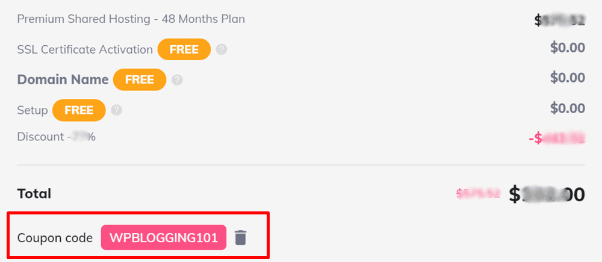Click the FREE badge next to Setup

point(79,110)
